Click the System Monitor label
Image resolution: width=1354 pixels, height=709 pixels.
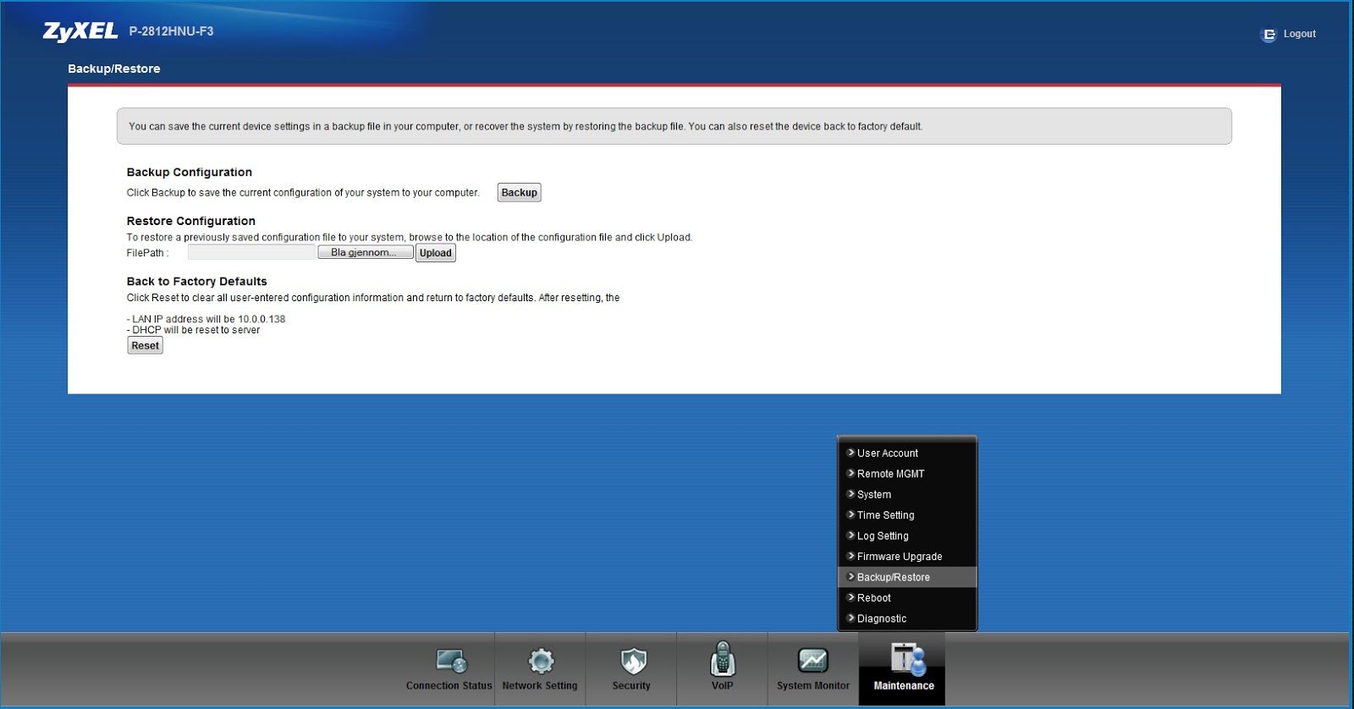point(813,686)
